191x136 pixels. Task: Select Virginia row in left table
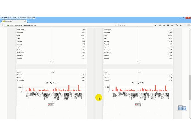51,47
